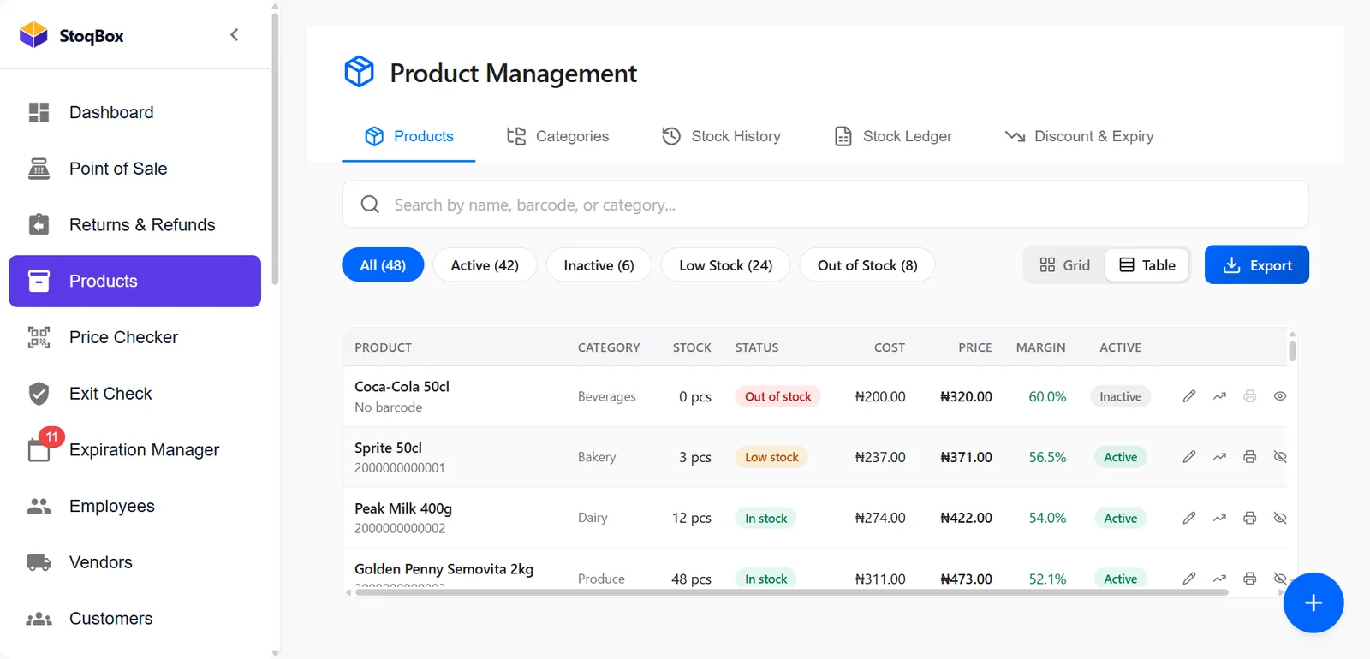Screen dimensions: 1370x659
Task: Hide the Sprite 50cl product with the eye-off icon
Action: tap(1280, 457)
